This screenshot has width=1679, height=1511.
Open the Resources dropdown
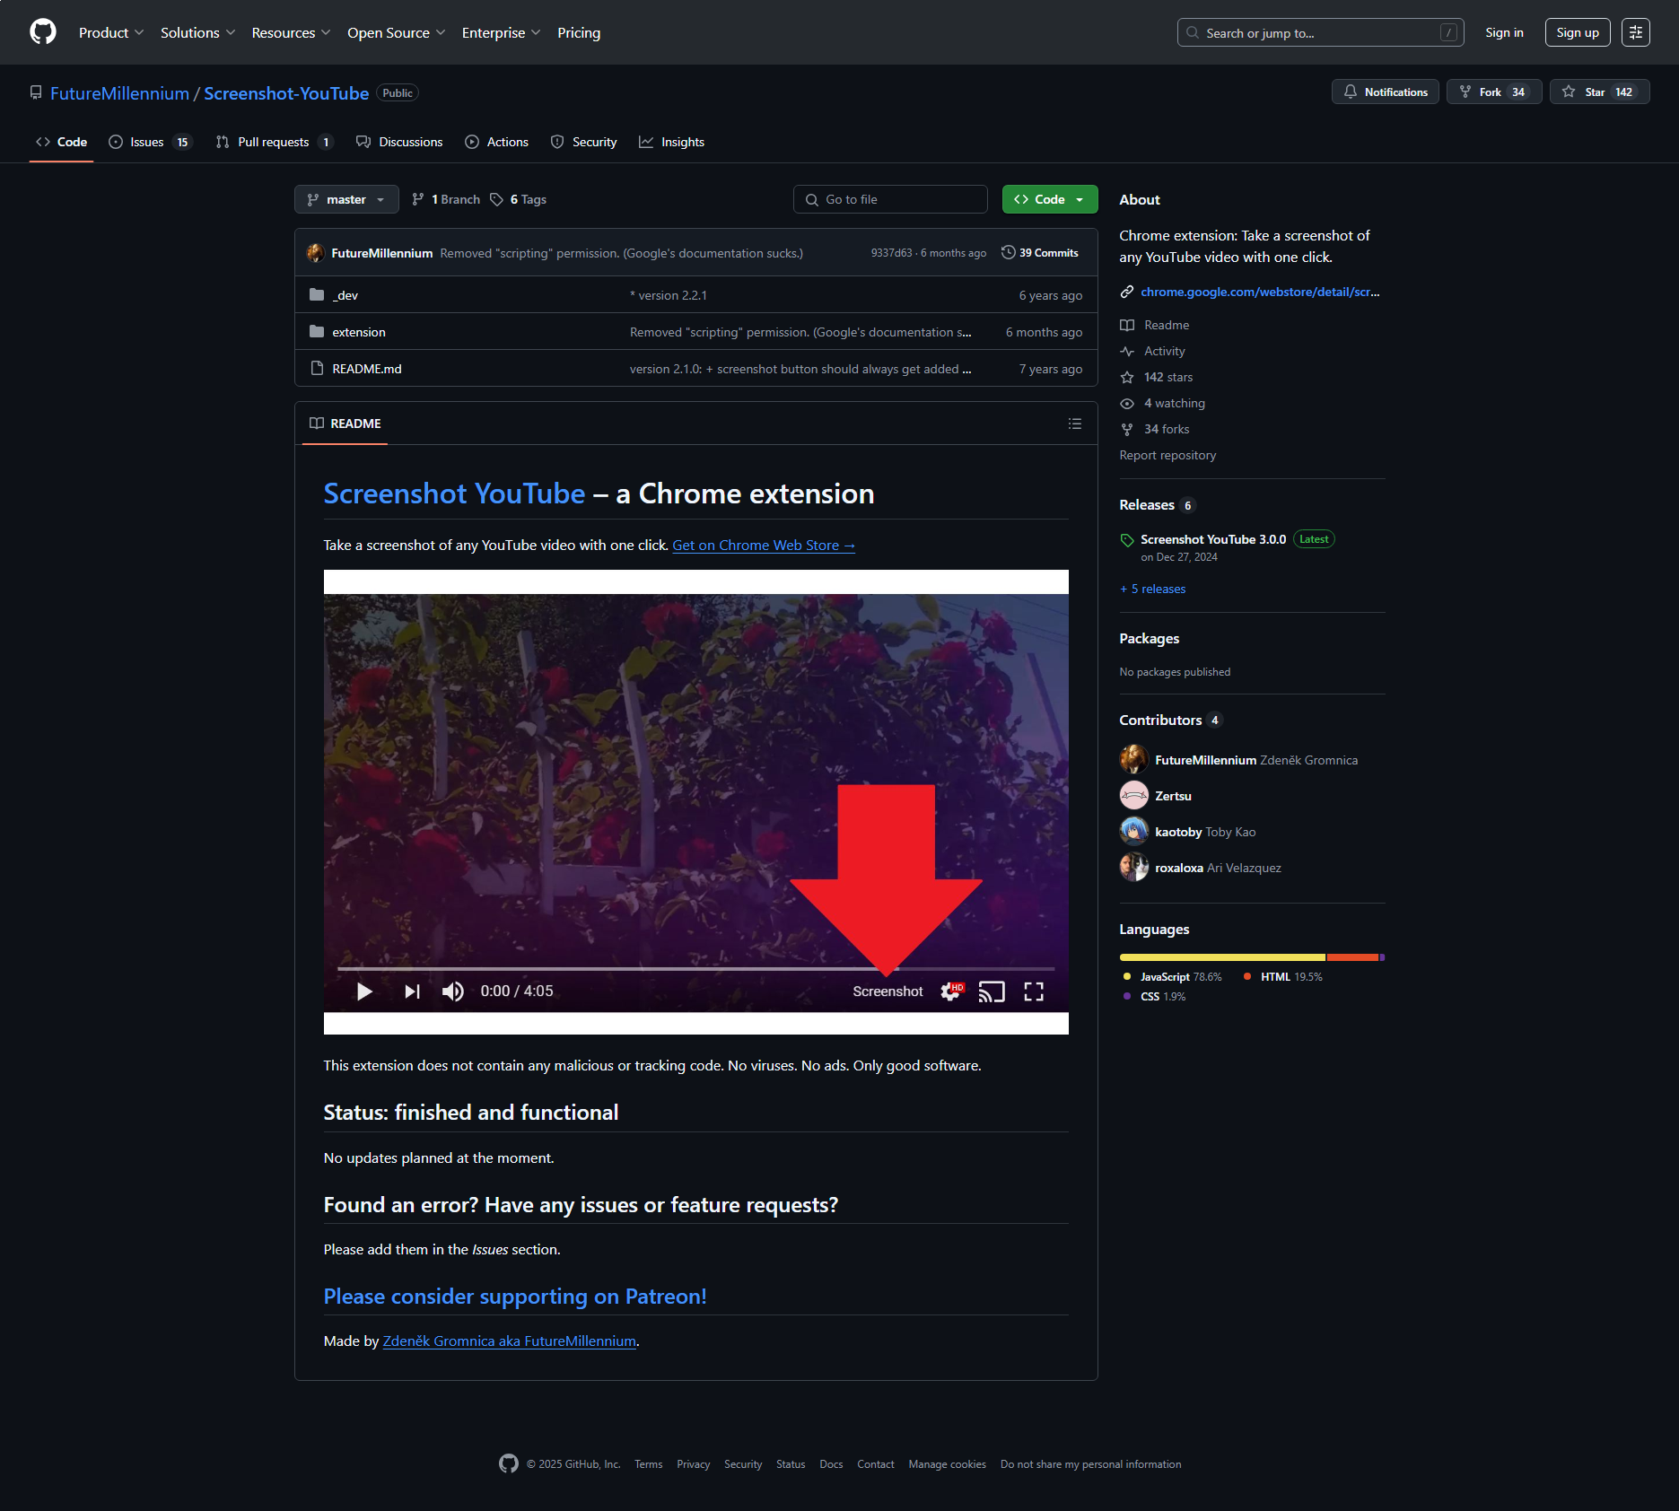[291, 32]
